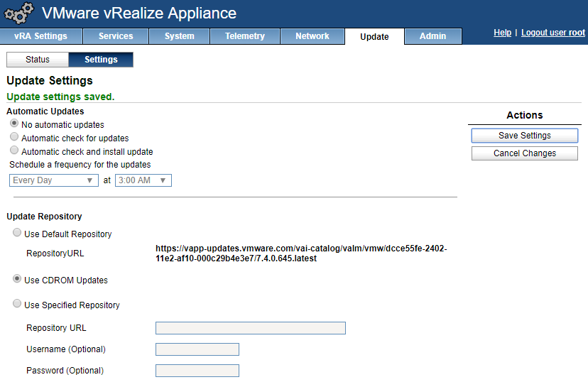Open the Every Day frequency dropdown
Viewport: 588px width, 387px height.
pos(54,180)
